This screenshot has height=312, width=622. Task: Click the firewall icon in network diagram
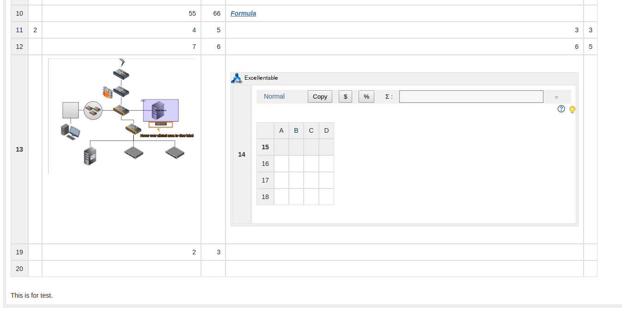[x=107, y=92]
